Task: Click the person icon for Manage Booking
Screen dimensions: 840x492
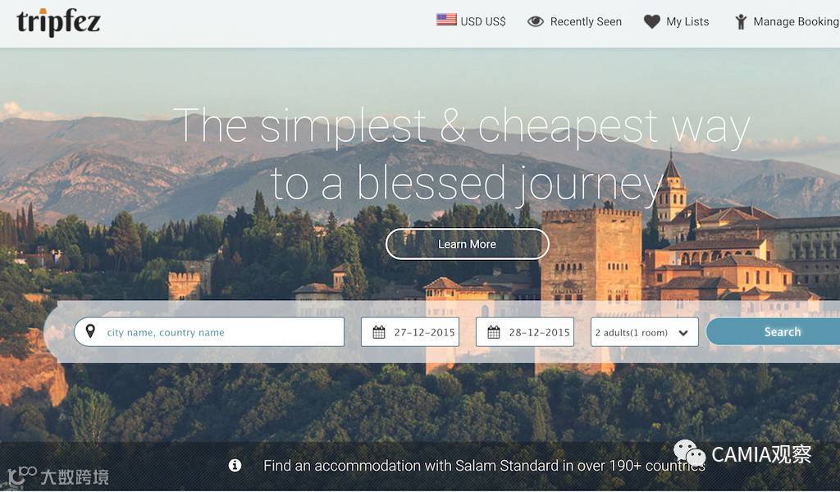Action: [741, 21]
